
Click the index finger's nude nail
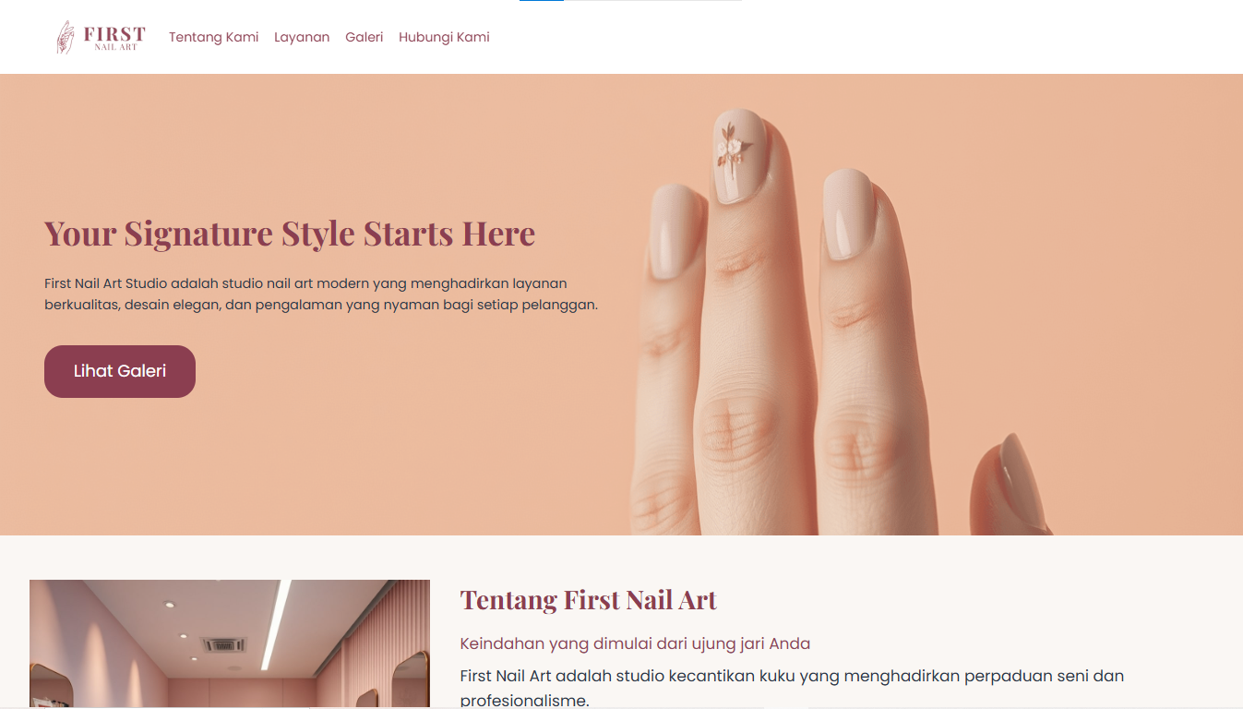678,231
